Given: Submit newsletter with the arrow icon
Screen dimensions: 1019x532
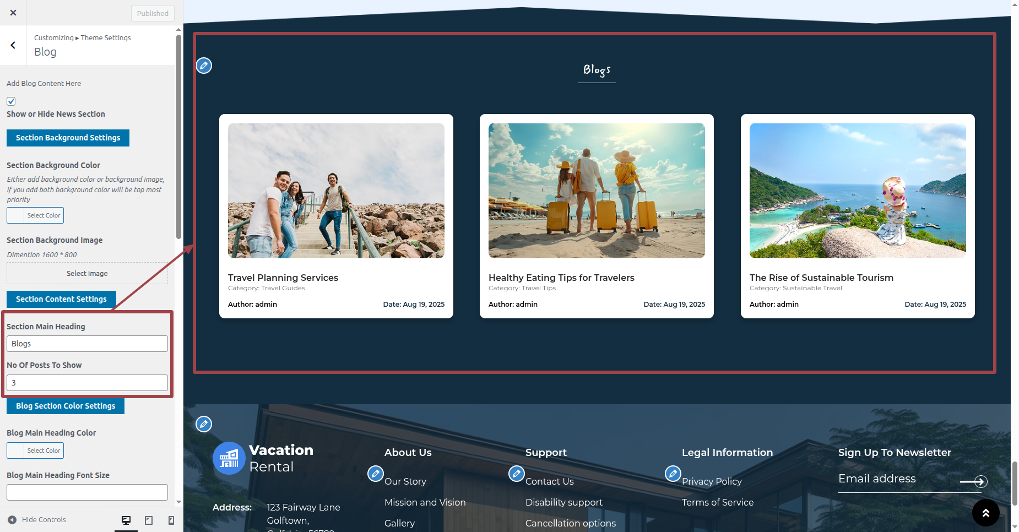Looking at the screenshot, I should click(974, 481).
